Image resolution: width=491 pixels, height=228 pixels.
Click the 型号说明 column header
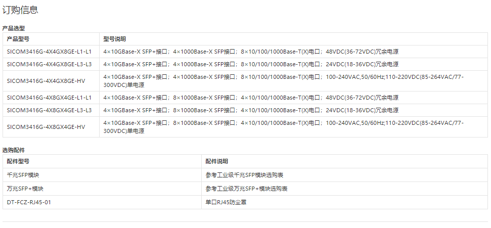[x=115, y=39]
